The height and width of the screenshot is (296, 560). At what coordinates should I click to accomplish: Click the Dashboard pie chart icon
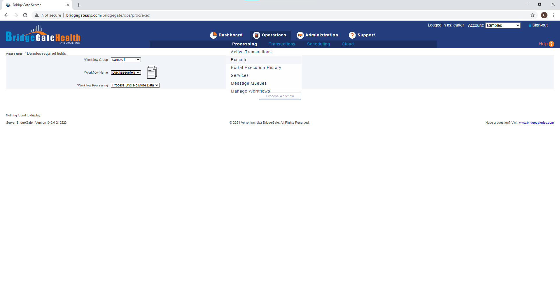213,35
